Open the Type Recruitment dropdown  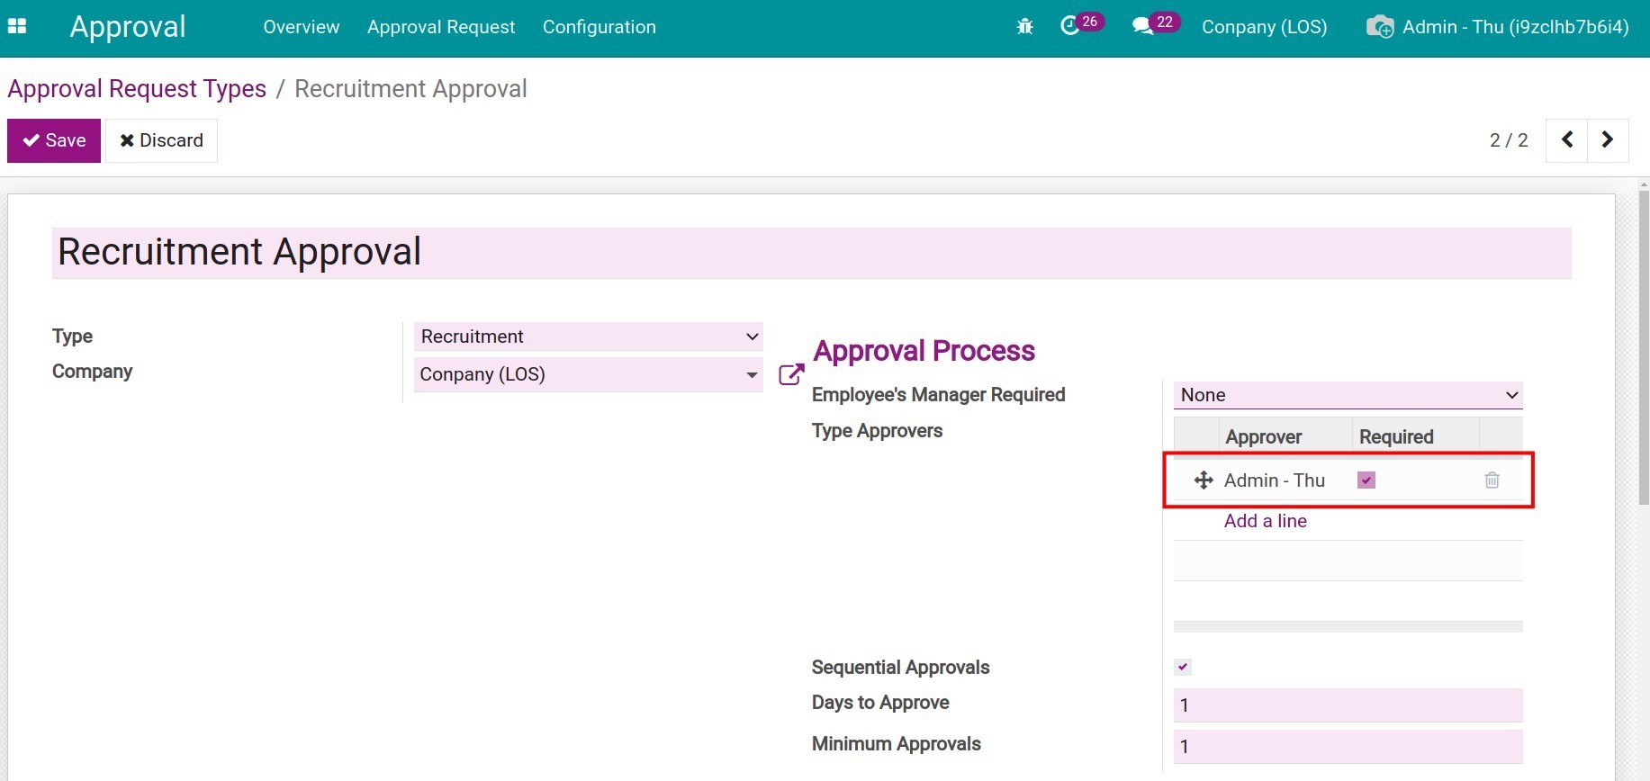point(588,337)
